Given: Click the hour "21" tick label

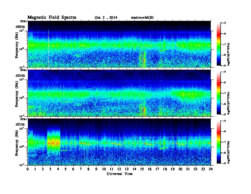Looking at the screenshot, I should (188, 169).
